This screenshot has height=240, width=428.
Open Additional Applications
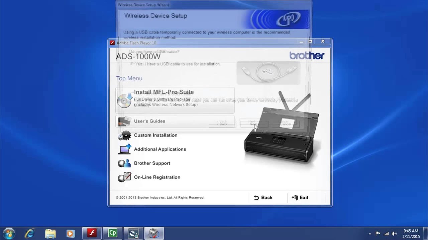160,149
